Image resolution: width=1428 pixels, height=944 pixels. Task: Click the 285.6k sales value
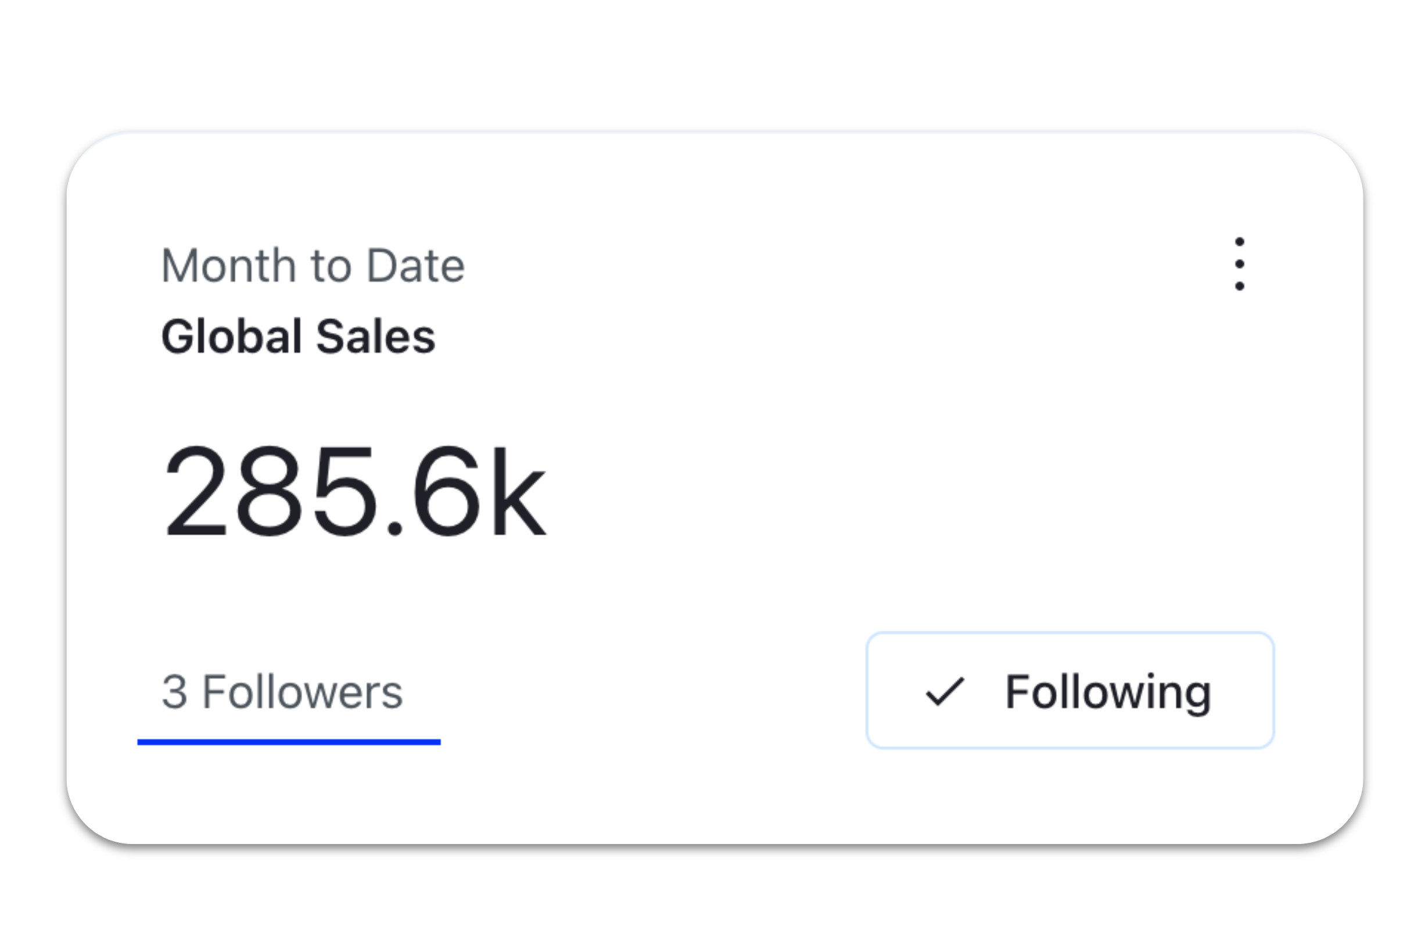pyautogui.click(x=355, y=491)
